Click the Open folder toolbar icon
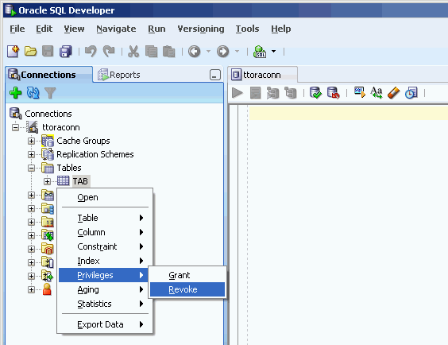Screen dimensions: 448x345 pos(30,52)
